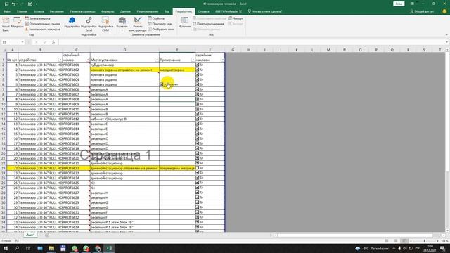This screenshot has width=450, height=253.
Task: Open filter dropdown for устройство column
Action: (x=60, y=60)
